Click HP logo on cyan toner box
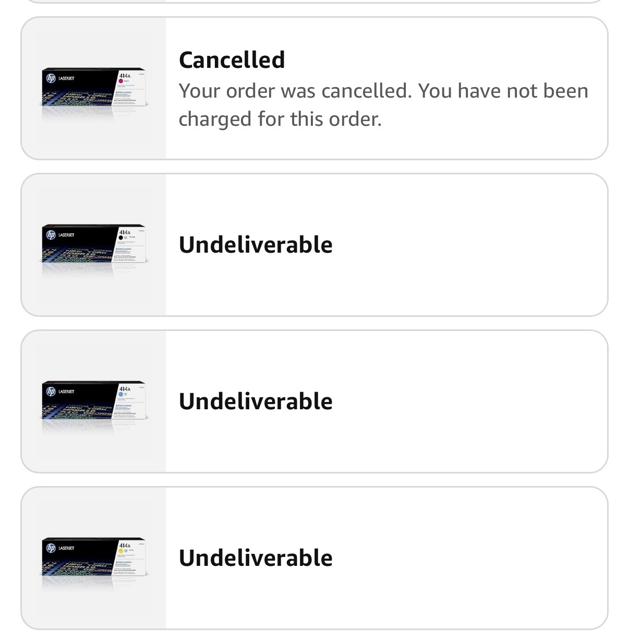This screenshot has width=629, height=640. tap(51, 392)
